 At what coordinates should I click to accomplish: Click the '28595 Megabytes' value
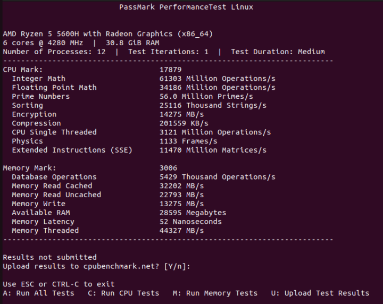[193, 213]
